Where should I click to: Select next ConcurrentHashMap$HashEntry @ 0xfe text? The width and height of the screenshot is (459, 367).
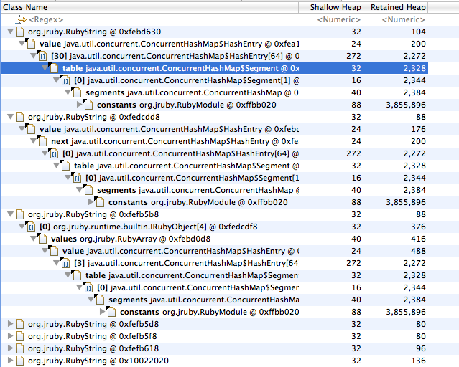tap(175, 141)
